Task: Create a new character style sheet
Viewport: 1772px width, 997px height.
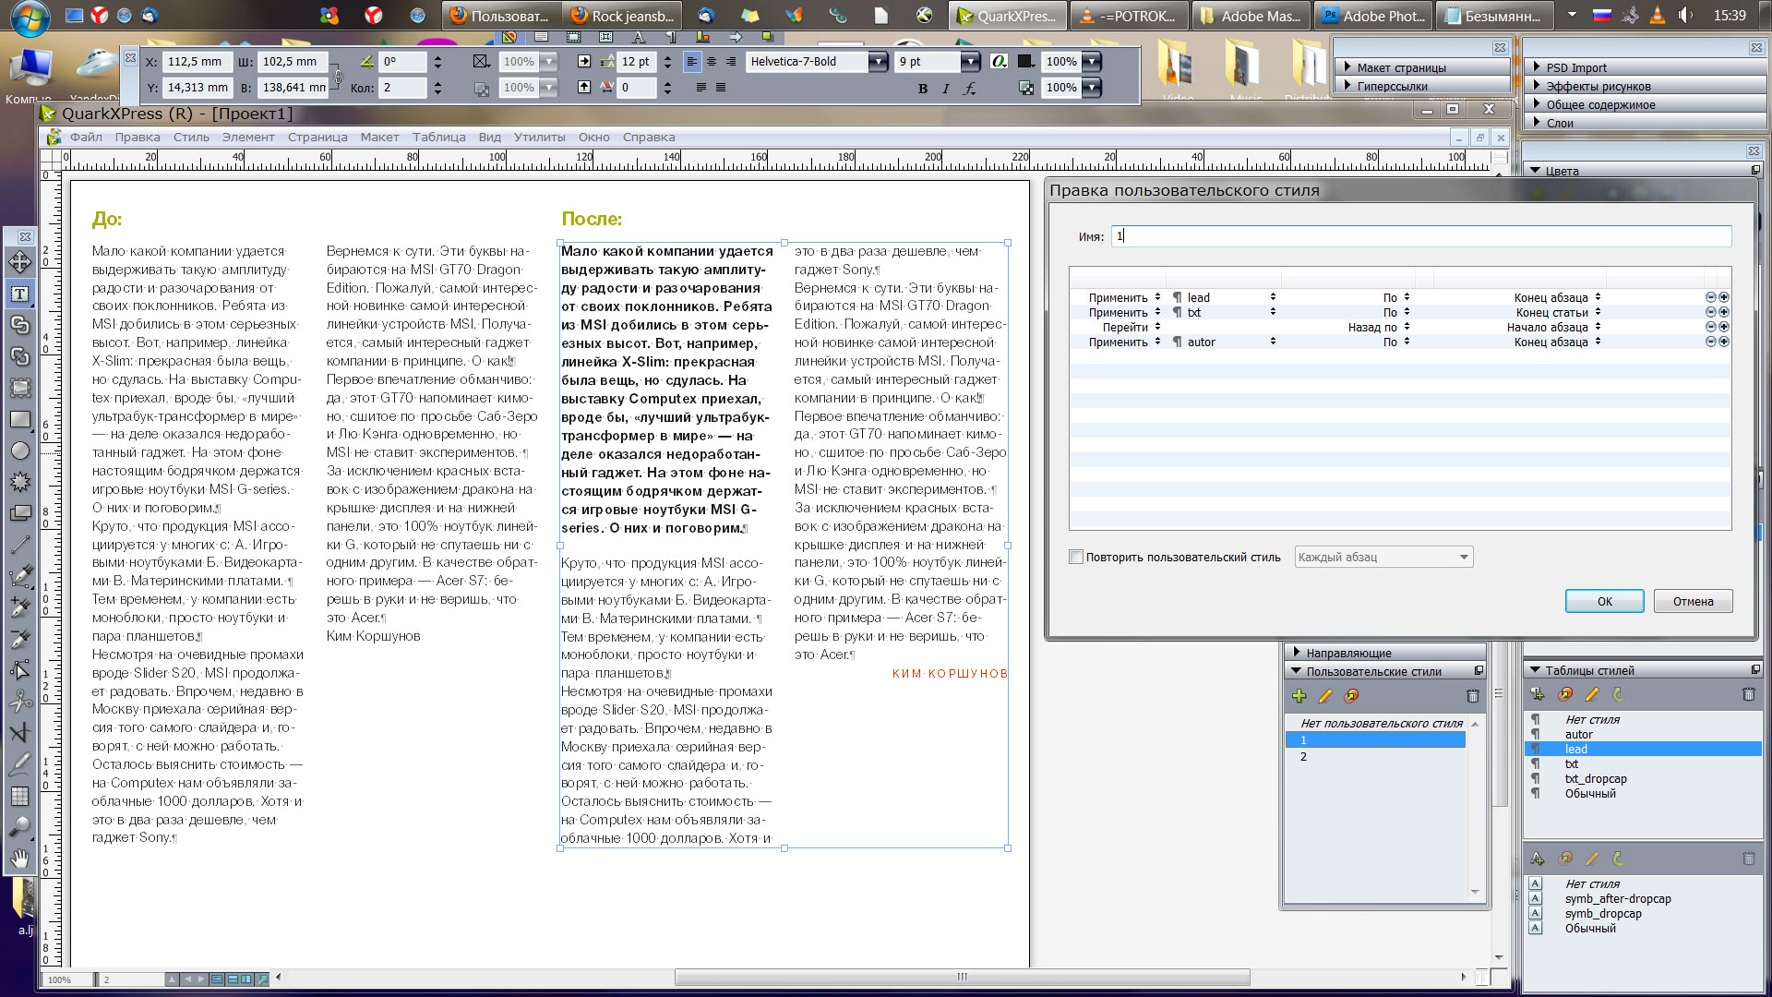Action: (x=1537, y=859)
